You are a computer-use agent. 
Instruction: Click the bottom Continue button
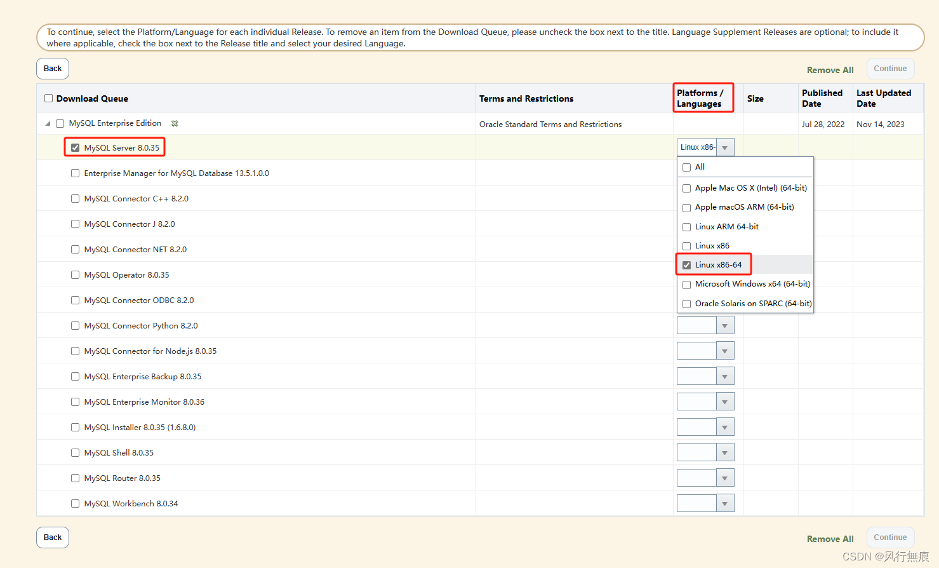point(890,538)
